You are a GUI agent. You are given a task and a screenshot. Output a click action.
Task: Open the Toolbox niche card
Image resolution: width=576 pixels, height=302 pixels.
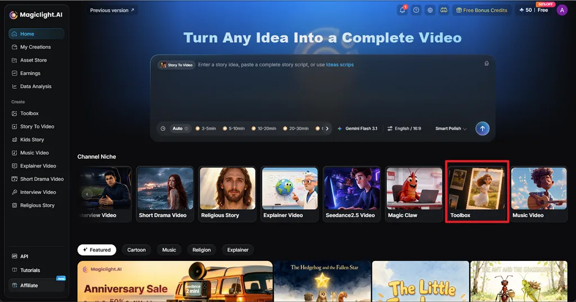point(477,194)
